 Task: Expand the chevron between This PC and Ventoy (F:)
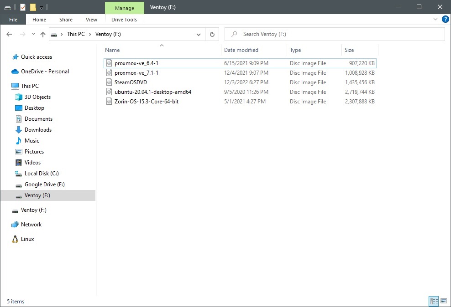pos(90,35)
